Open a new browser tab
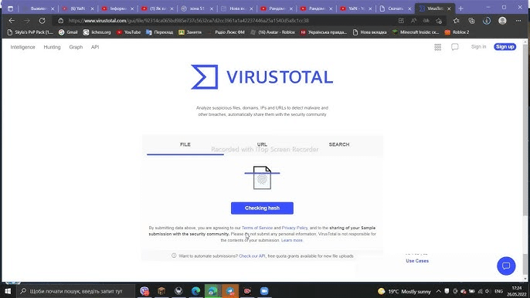This screenshot has height=298, width=530. pos(460,8)
